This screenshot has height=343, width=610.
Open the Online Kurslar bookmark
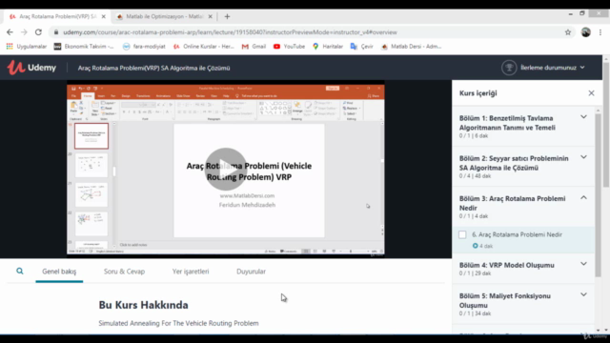pyautogui.click(x=203, y=47)
